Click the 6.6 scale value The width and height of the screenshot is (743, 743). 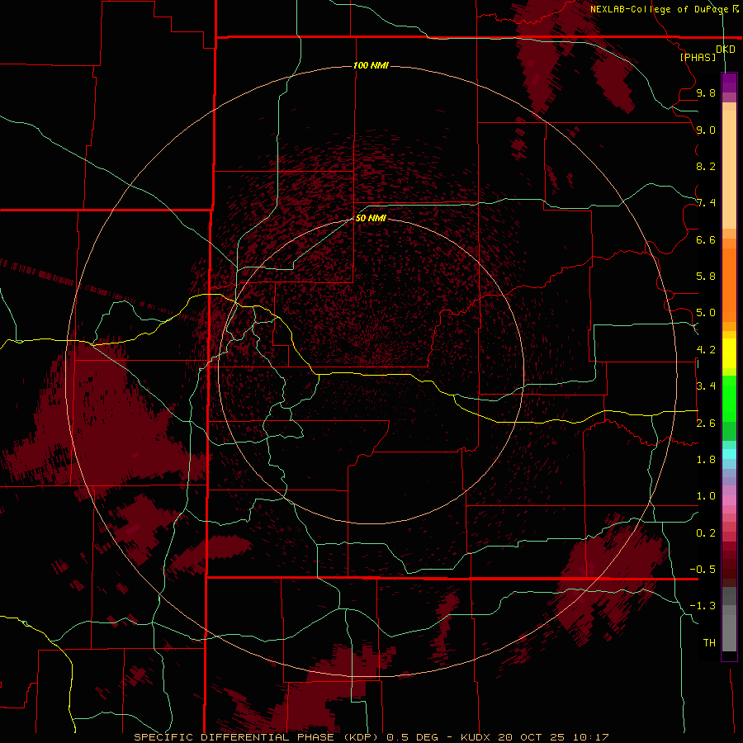point(706,239)
